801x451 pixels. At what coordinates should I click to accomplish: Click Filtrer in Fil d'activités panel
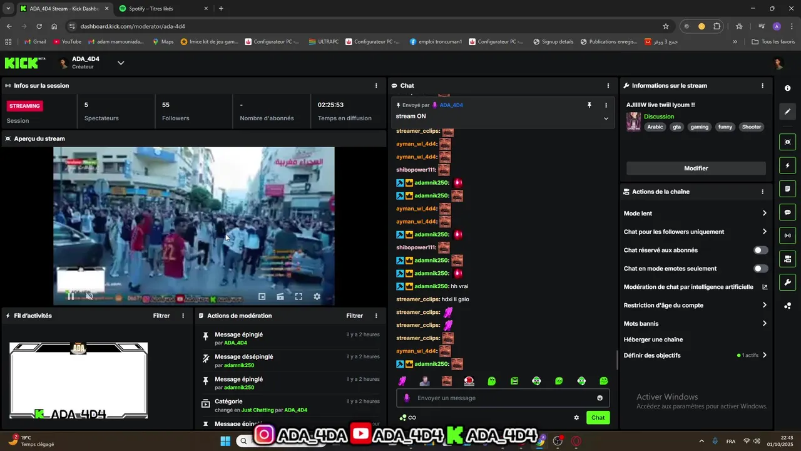[x=161, y=316]
